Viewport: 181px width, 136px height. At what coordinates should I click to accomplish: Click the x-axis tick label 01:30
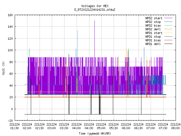click(x=14, y=128)
